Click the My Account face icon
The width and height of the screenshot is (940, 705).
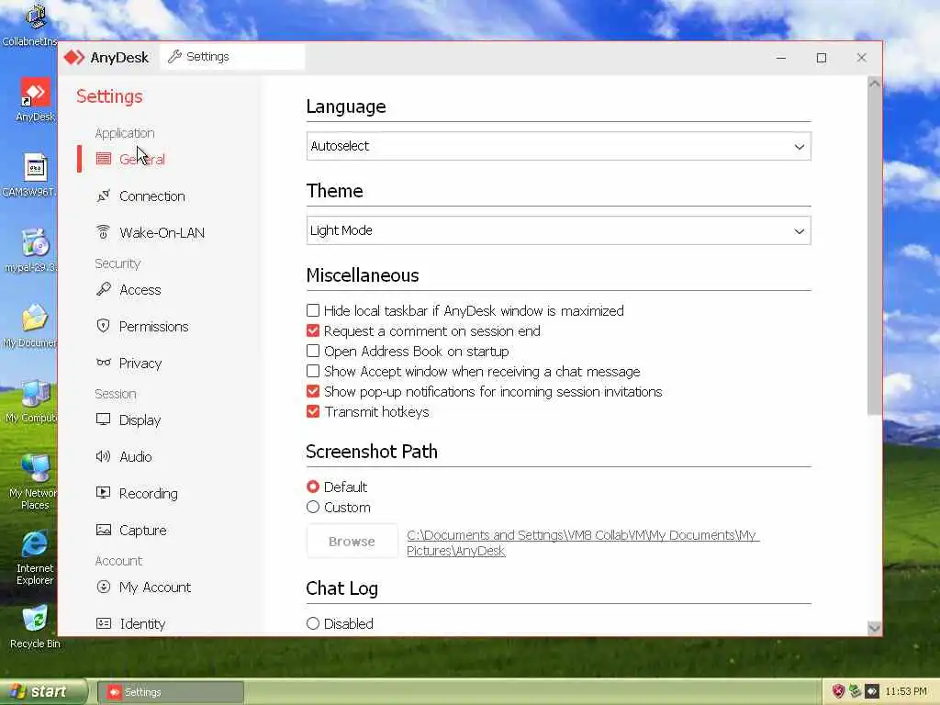click(x=104, y=587)
